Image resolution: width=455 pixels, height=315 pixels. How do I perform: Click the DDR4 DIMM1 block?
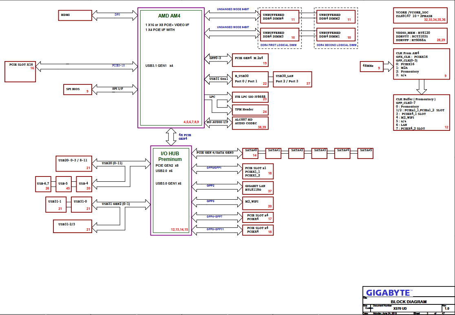coord(336,35)
